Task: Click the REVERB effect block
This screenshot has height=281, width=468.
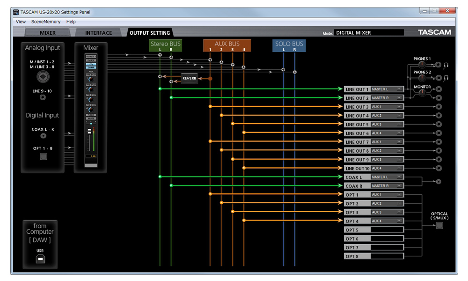Action: pyautogui.click(x=189, y=78)
